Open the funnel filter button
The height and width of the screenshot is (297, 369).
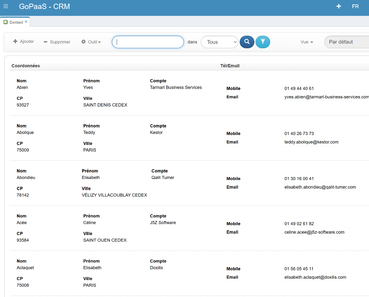263,42
